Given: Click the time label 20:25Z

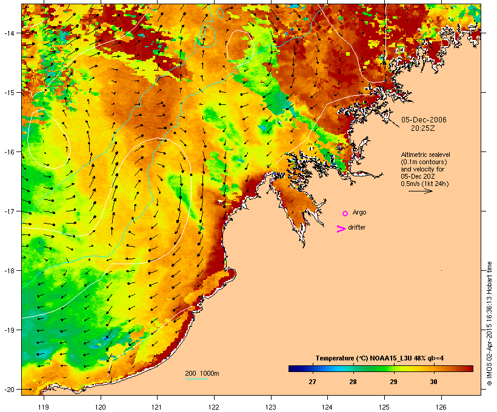Looking at the screenshot, I should (423, 128).
